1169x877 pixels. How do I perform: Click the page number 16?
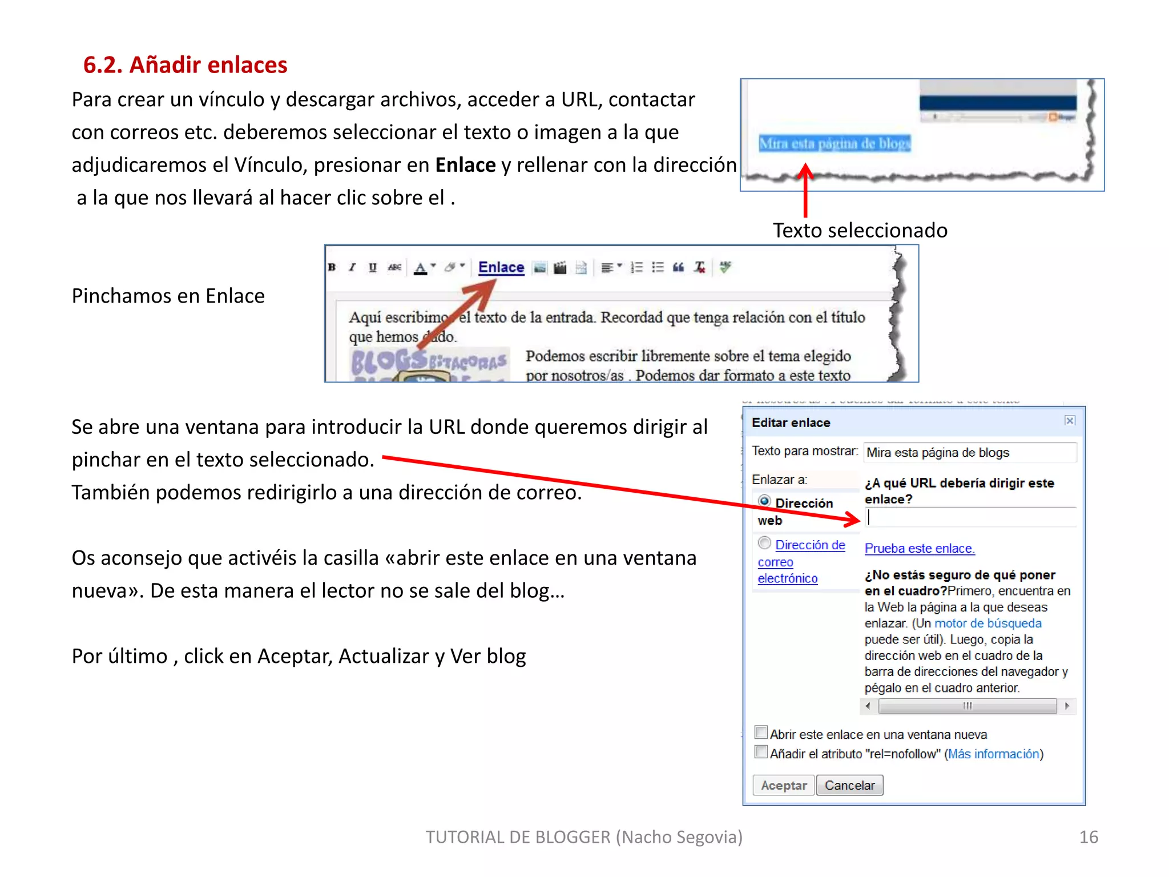1089,837
